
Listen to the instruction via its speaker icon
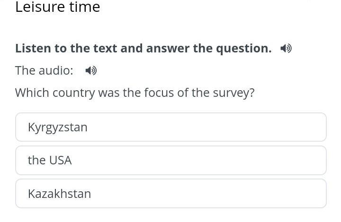tap(286, 48)
